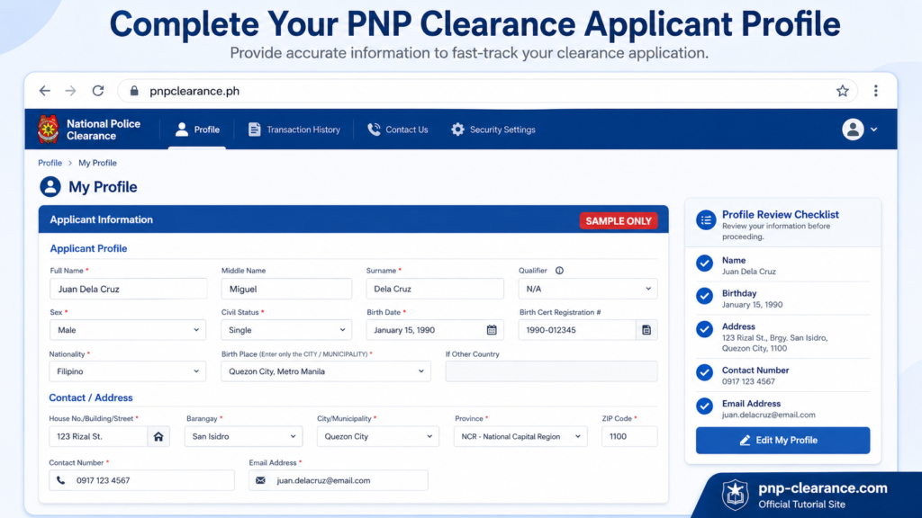This screenshot has height=518, width=922.
Task: Click the Contact / Address section heading
Action: pyautogui.click(x=91, y=397)
